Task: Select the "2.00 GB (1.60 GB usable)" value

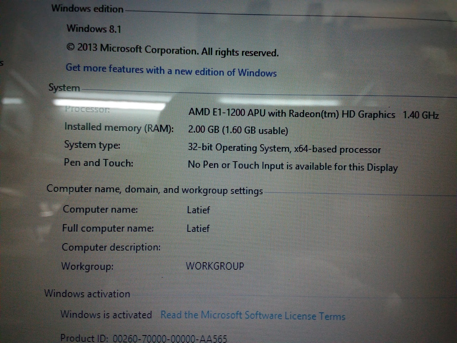Action: tap(238, 130)
